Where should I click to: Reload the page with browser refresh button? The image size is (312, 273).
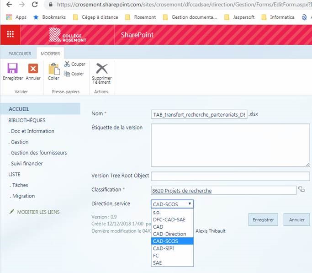tap(35, 5)
